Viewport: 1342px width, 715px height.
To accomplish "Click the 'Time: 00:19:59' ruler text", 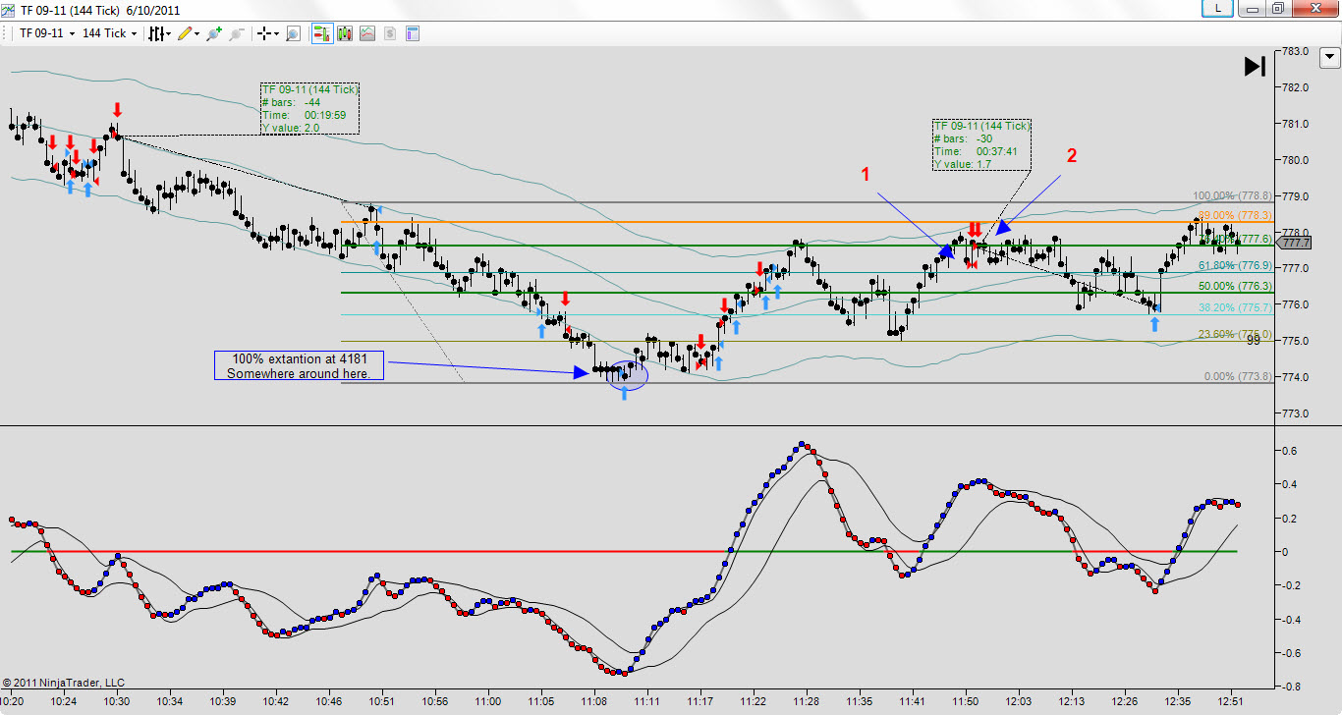I will tap(304, 115).
